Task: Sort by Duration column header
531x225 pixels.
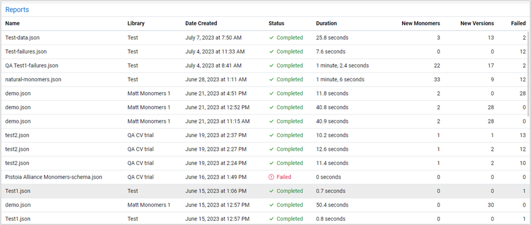Action: click(x=327, y=23)
